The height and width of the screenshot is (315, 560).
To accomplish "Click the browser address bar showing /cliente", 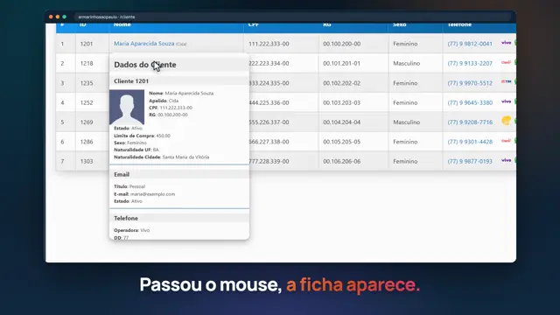I will tap(292, 17).
